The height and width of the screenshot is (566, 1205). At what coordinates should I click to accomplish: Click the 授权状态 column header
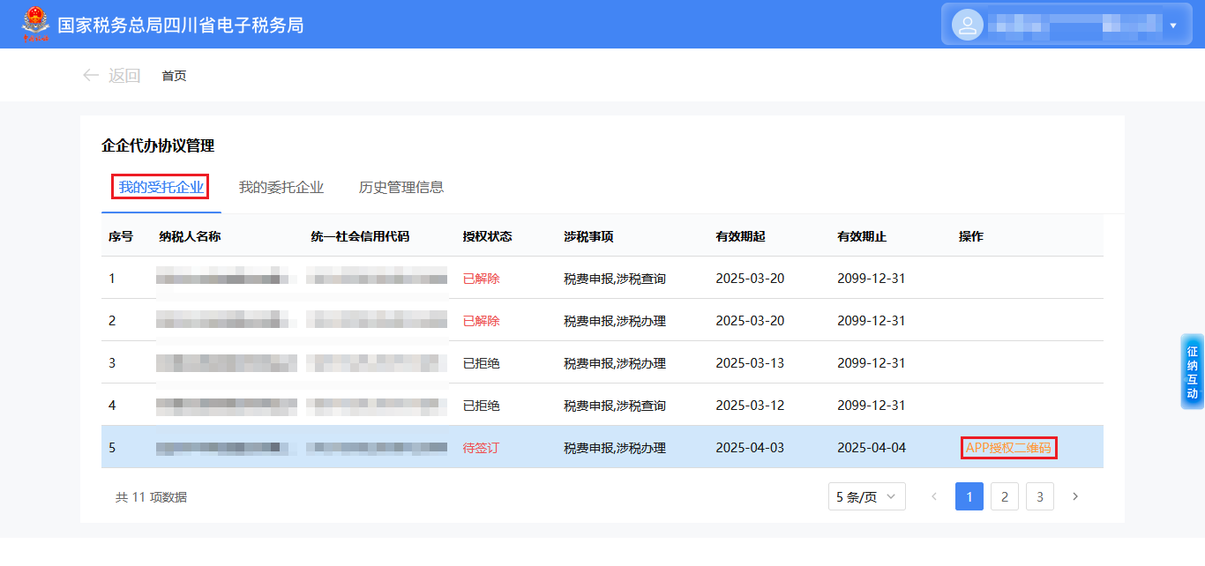tap(488, 236)
